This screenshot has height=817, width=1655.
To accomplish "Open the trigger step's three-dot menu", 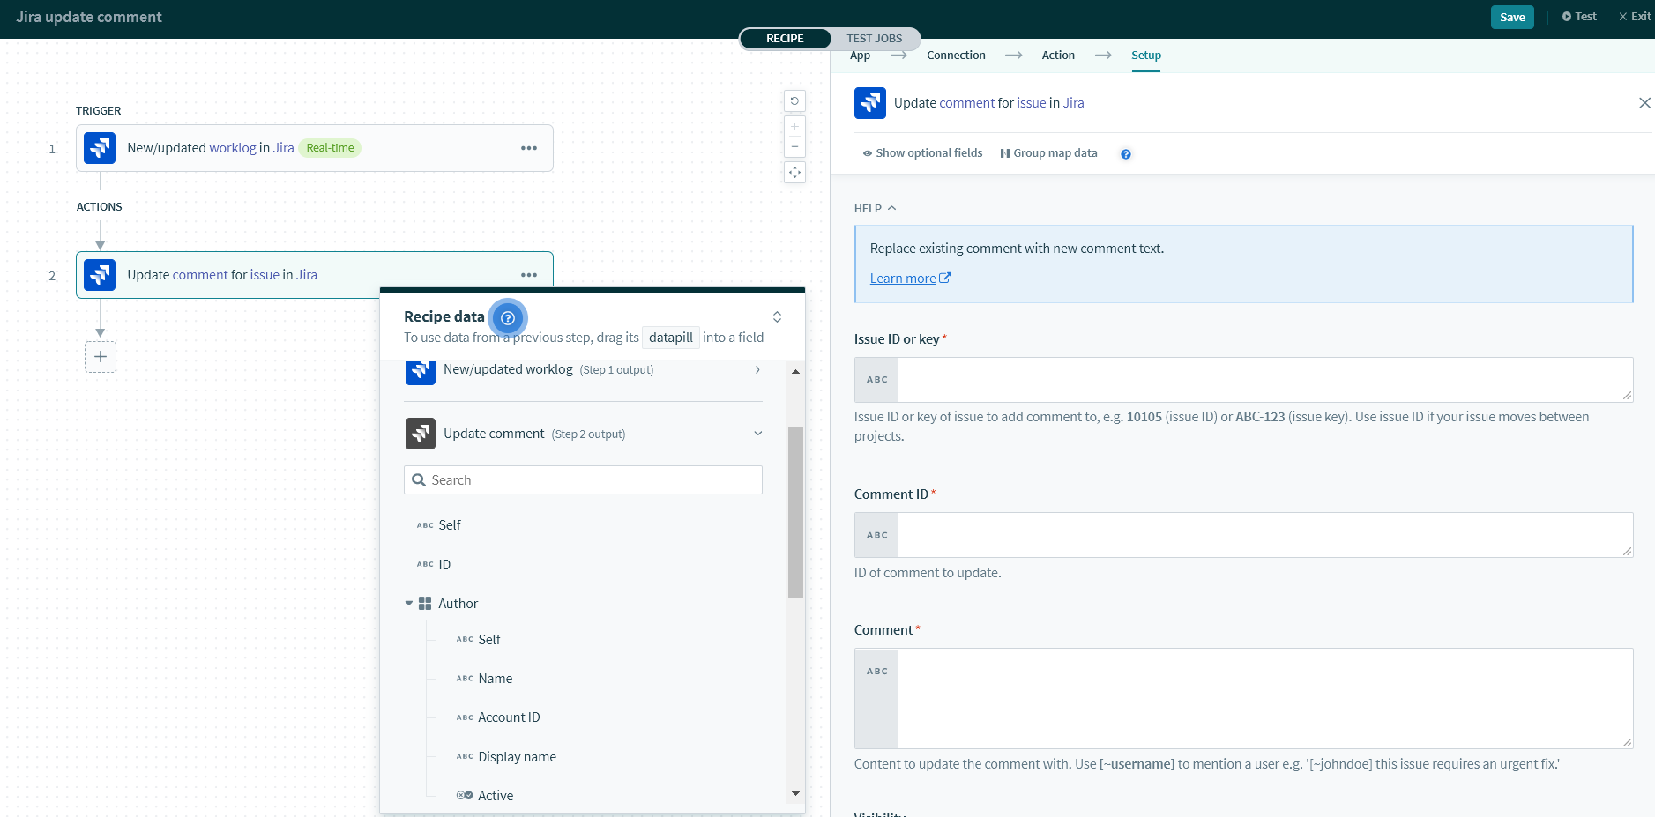I will [529, 148].
